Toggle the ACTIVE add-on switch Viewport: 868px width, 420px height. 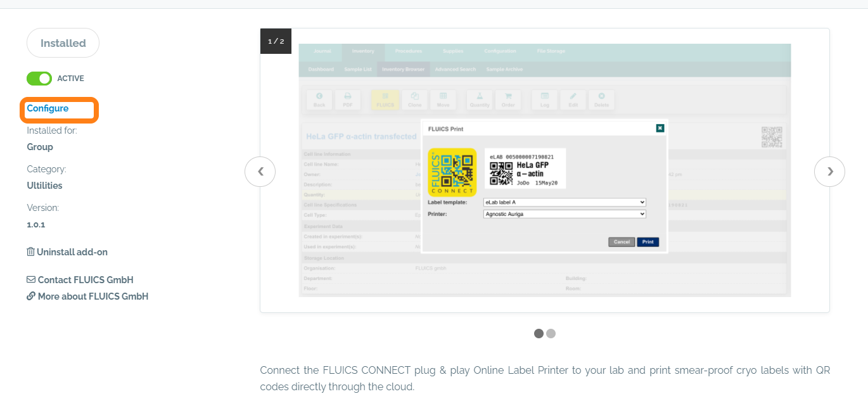pyautogui.click(x=39, y=79)
